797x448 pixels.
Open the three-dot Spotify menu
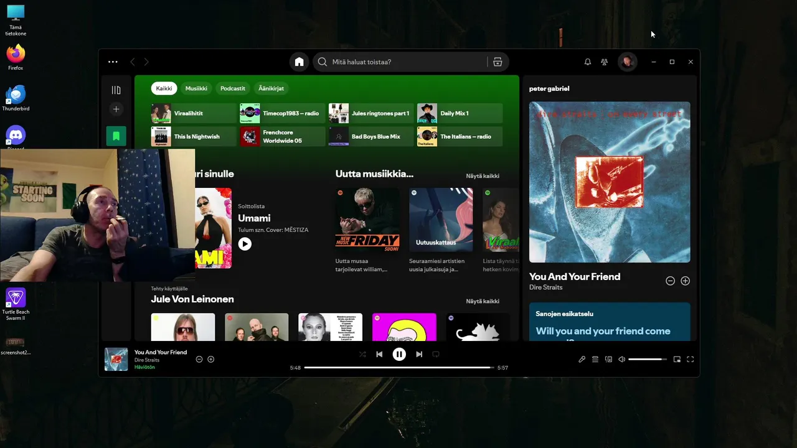coord(113,62)
